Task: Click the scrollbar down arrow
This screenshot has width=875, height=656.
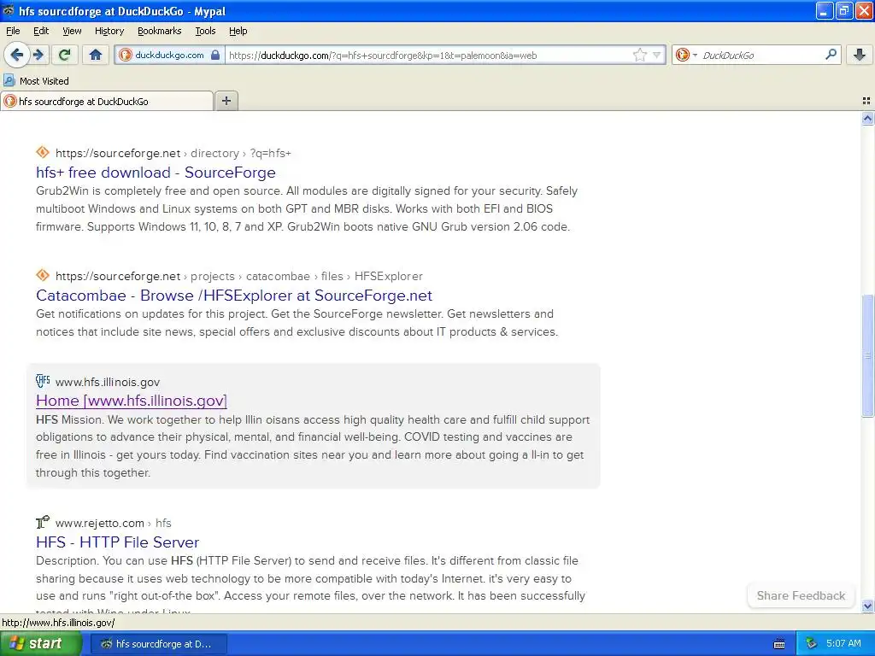Action: [867, 606]
